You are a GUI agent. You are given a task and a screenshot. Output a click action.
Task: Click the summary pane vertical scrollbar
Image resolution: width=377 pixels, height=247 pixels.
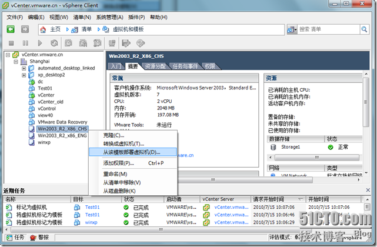pyautogui.click(x=366, y=102)
